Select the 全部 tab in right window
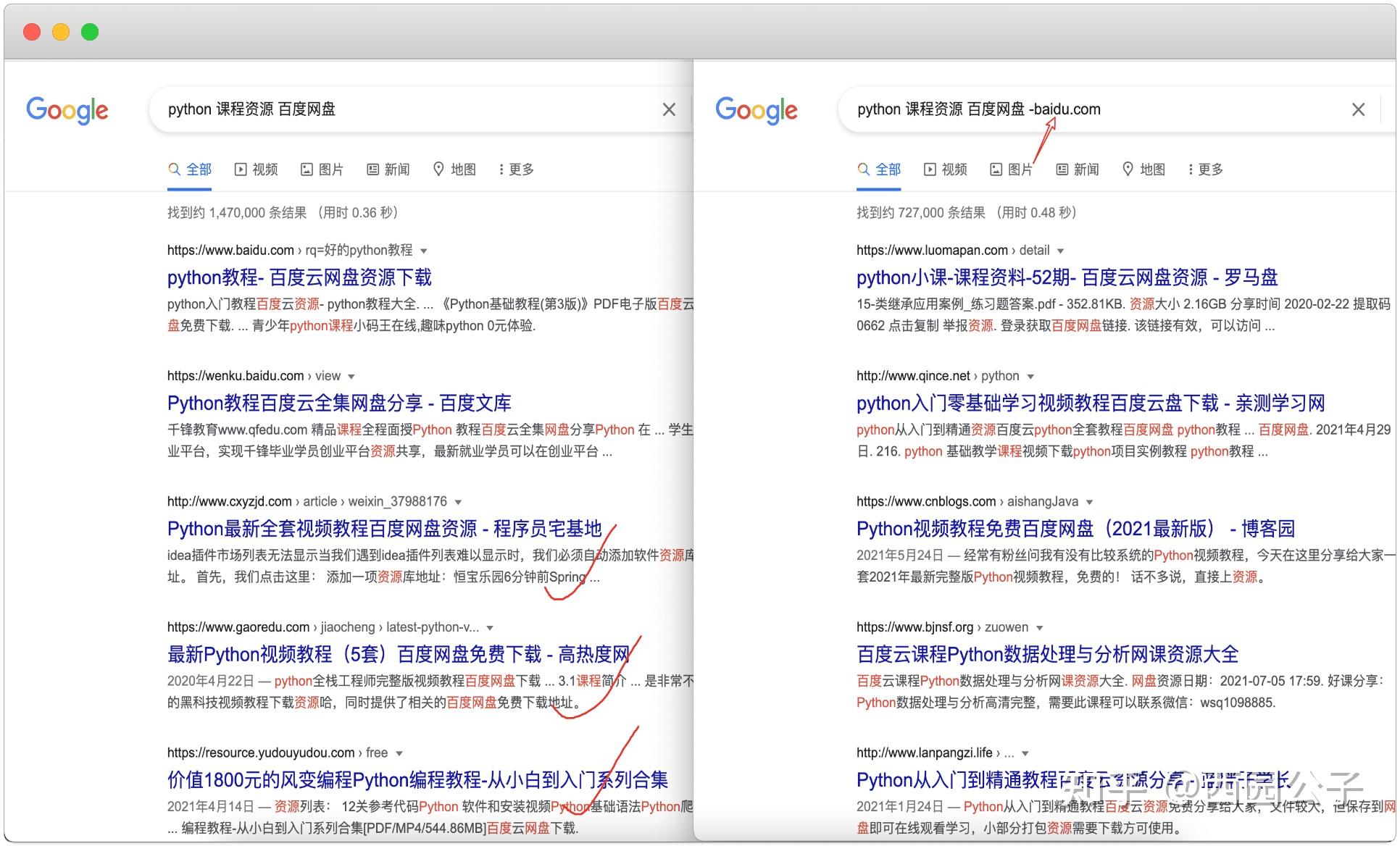Screen dimensions: 1400x846 tap(879, 169)
